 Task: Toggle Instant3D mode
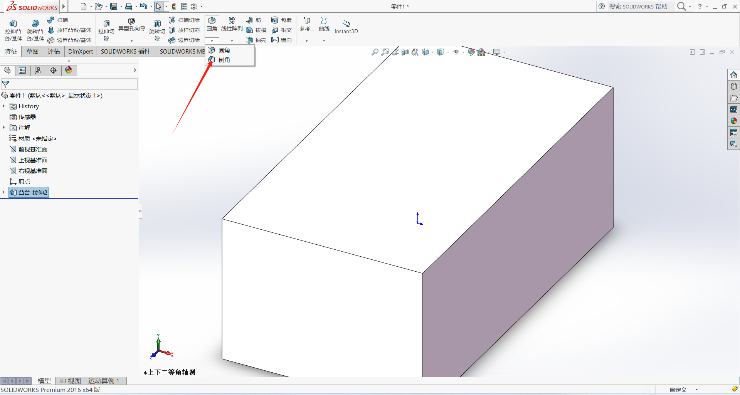pyautogui.click(x=346, y=26)
